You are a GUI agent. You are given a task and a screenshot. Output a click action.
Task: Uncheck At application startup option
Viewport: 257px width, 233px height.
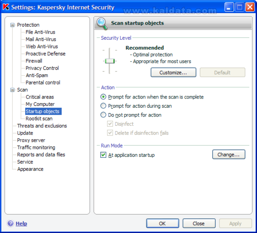[x=103, y=155]
